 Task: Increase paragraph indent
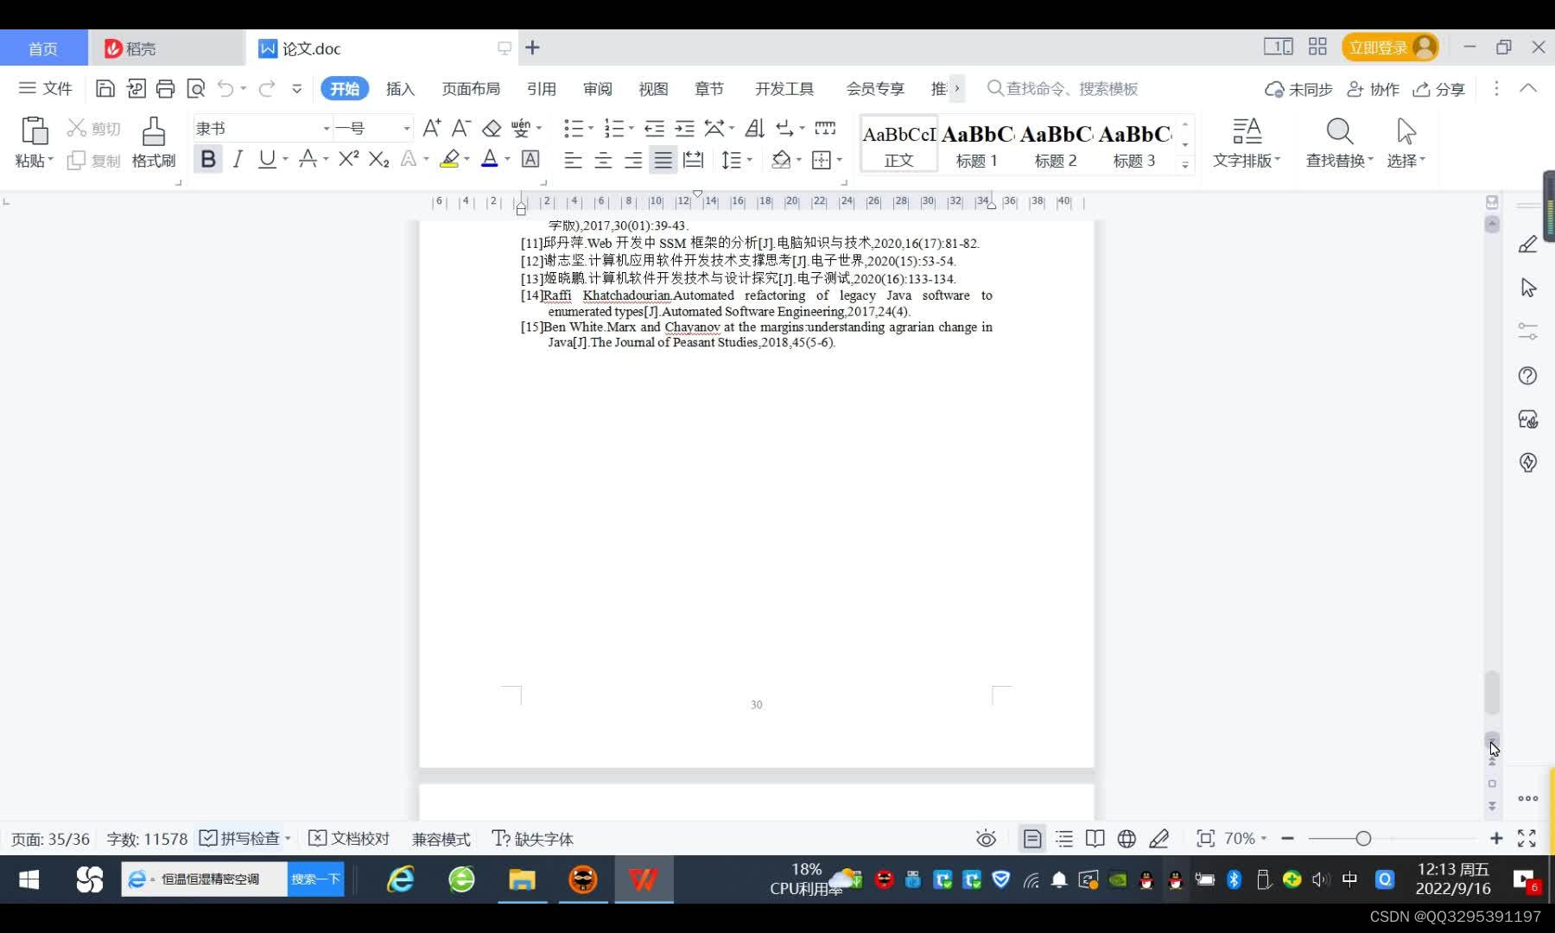pyautogui.click(x=684, y=129)
